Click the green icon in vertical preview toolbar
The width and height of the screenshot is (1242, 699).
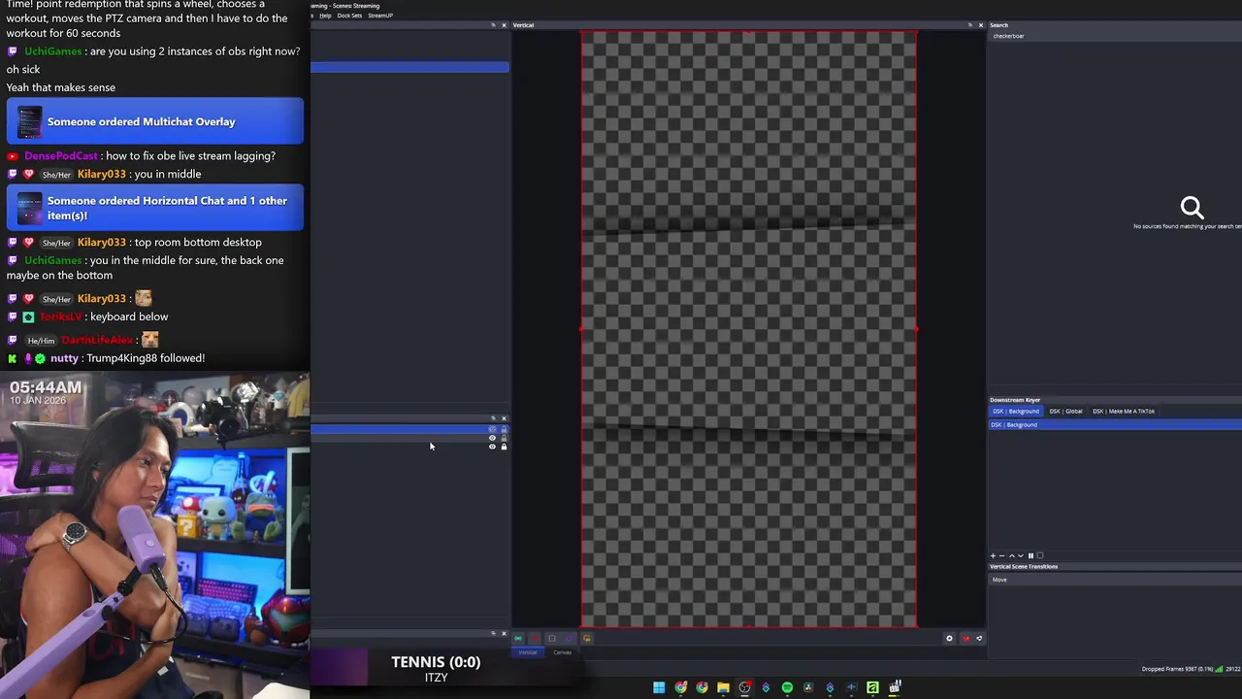click(518, 638)
